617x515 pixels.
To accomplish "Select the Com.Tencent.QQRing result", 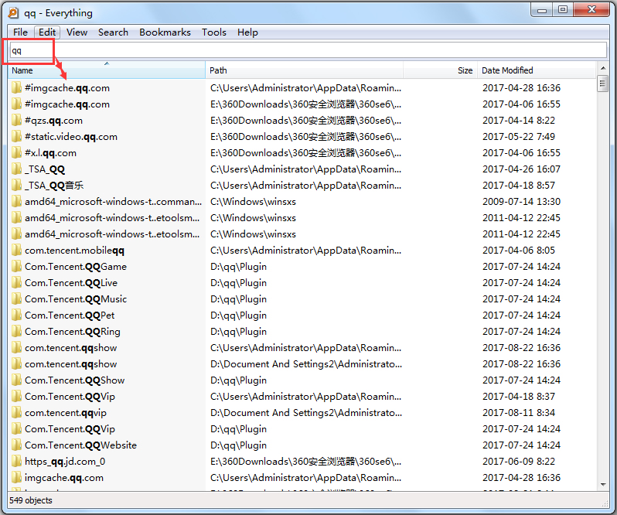I will (73, 332).
